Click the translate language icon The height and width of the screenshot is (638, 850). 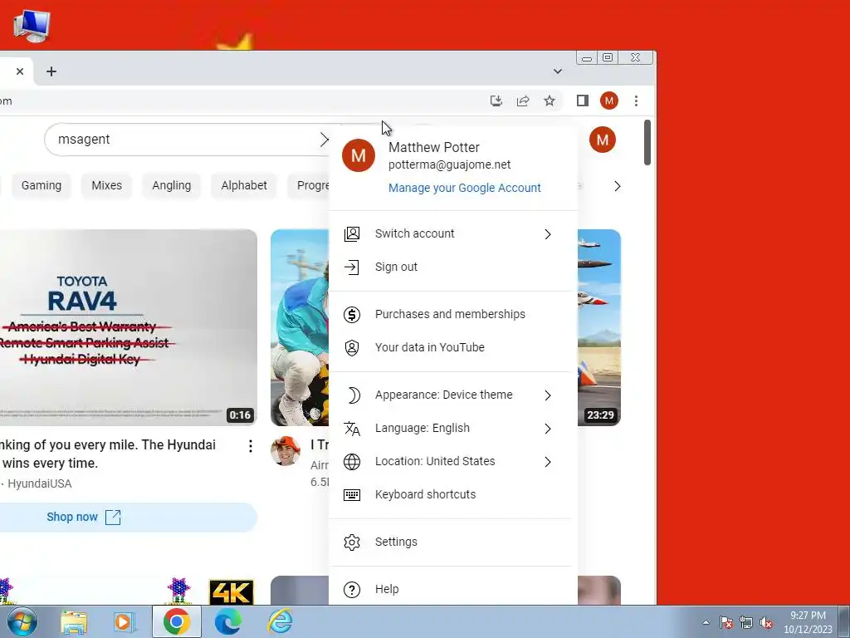point(352,428)
